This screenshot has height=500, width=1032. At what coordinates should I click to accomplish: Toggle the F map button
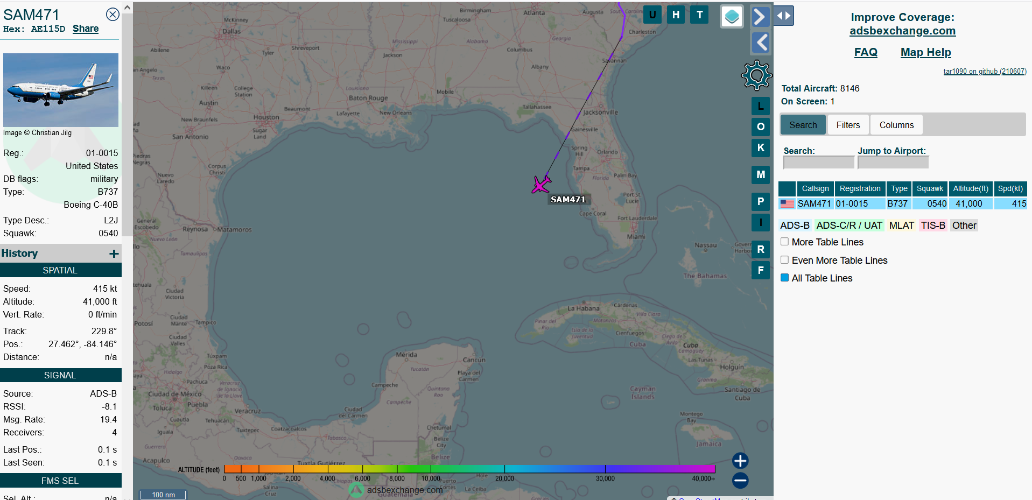761,270
